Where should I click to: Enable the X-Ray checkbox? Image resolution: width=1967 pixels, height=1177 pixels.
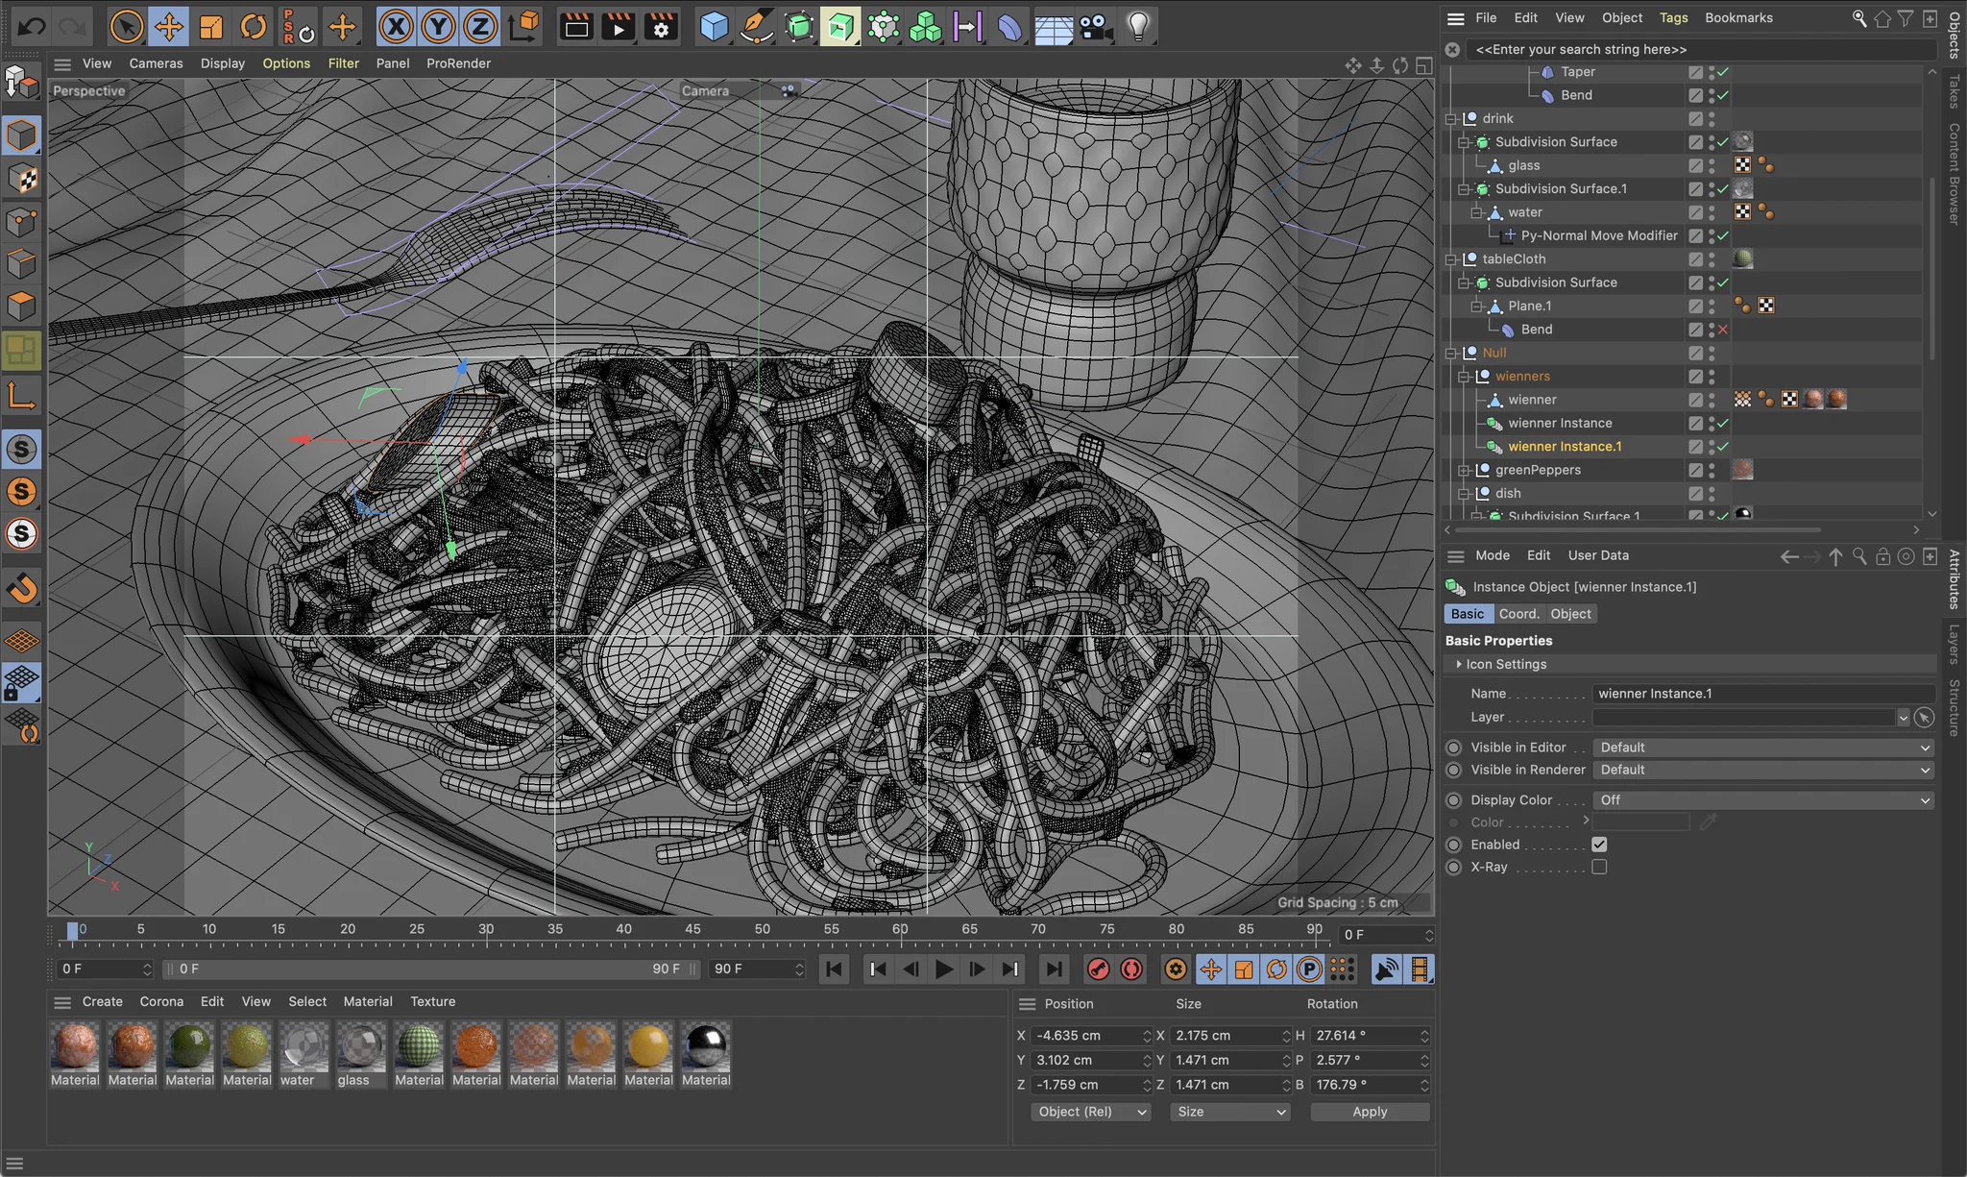1599,867
